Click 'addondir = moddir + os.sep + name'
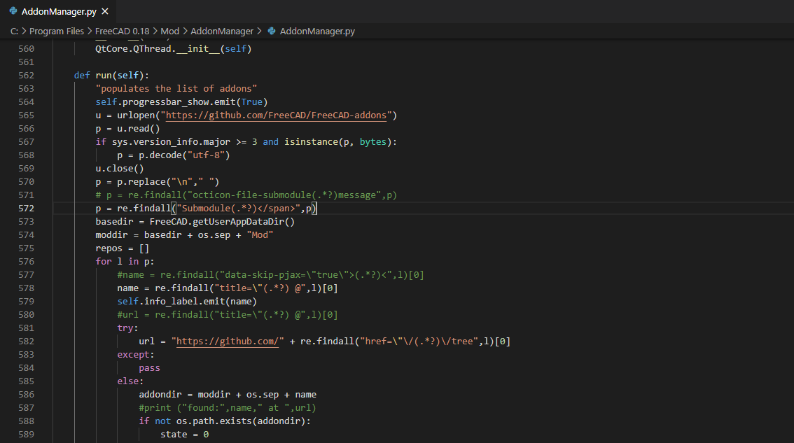Viewport: 794px width, 443px height. pos(228,395)
